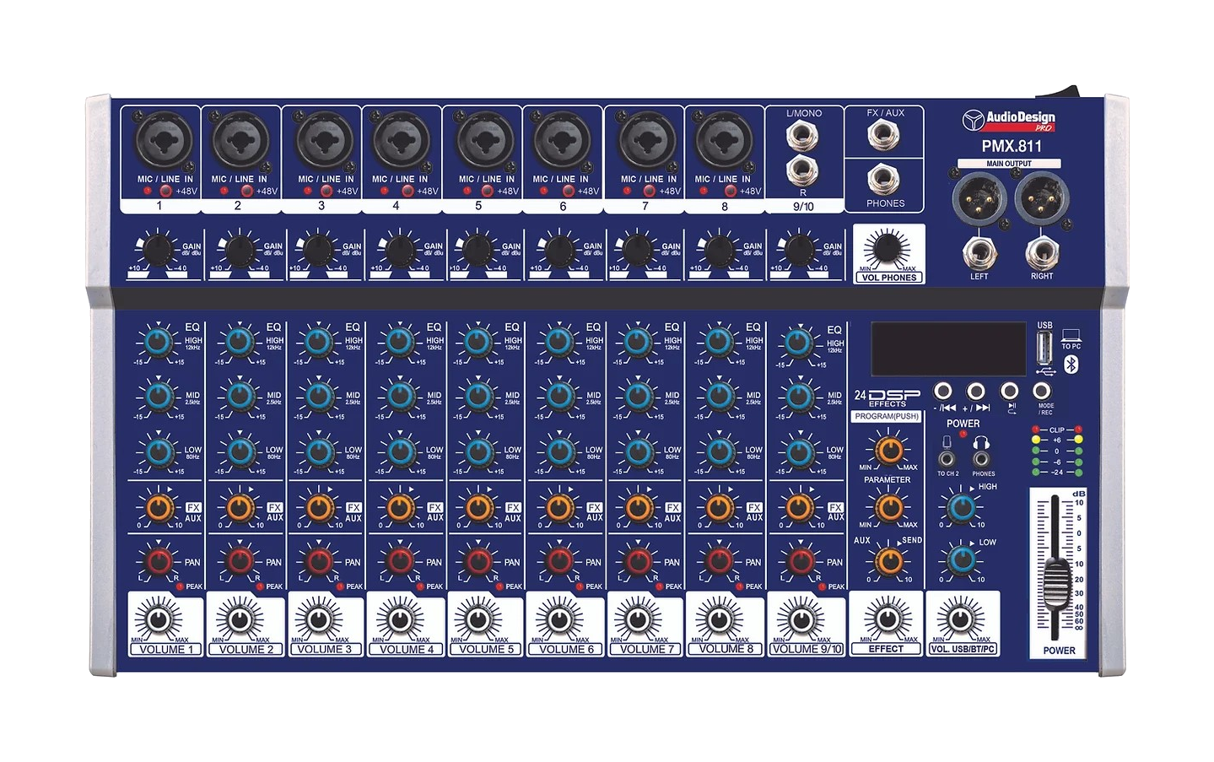Click the headphones mini-jack under POWER
Screen dimensions: 1214x762
click(981, 459)
